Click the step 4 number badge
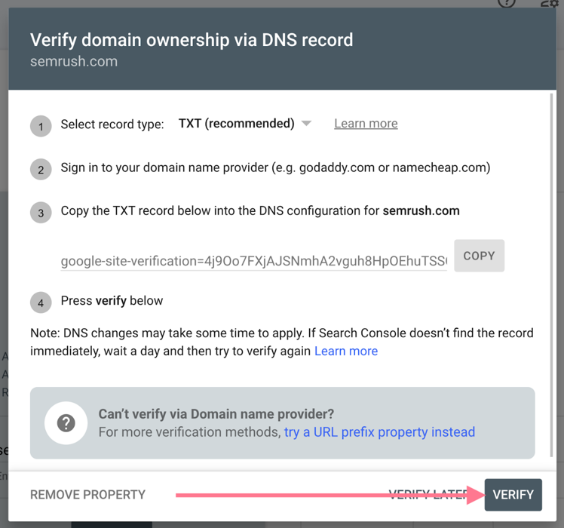564x528 pixels. 41,303
